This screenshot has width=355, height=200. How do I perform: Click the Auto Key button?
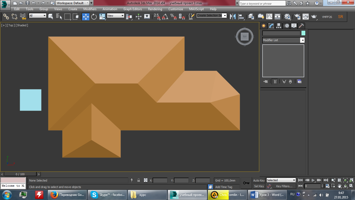[x=259, y=180]
